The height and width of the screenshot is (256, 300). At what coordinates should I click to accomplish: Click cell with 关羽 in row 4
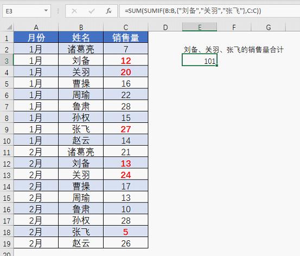(81, 71)
